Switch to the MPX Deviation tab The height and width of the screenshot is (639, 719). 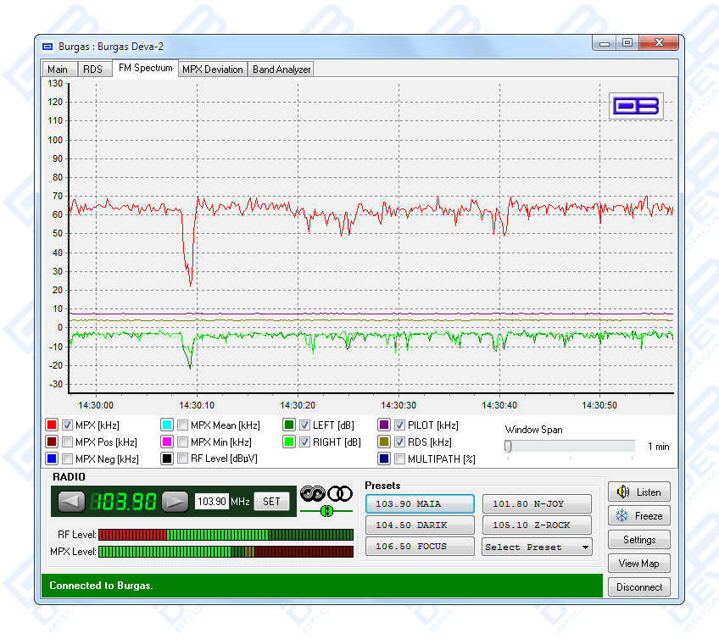click(x=213, y=69)
